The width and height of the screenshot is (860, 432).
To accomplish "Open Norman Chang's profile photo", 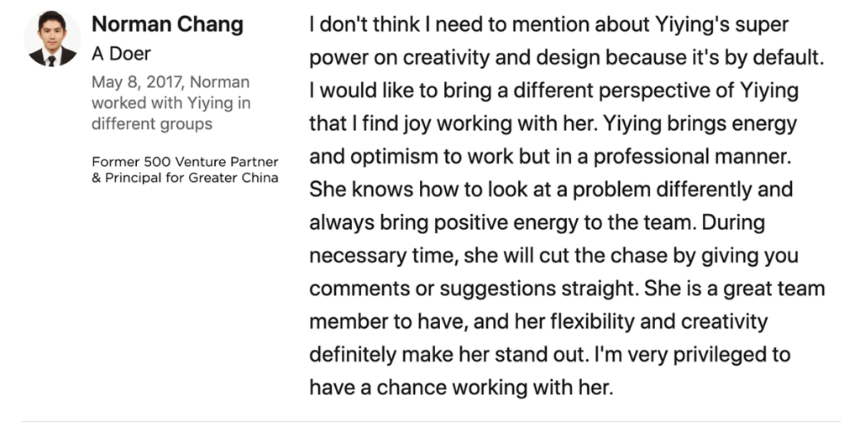I will coord(53,39).
